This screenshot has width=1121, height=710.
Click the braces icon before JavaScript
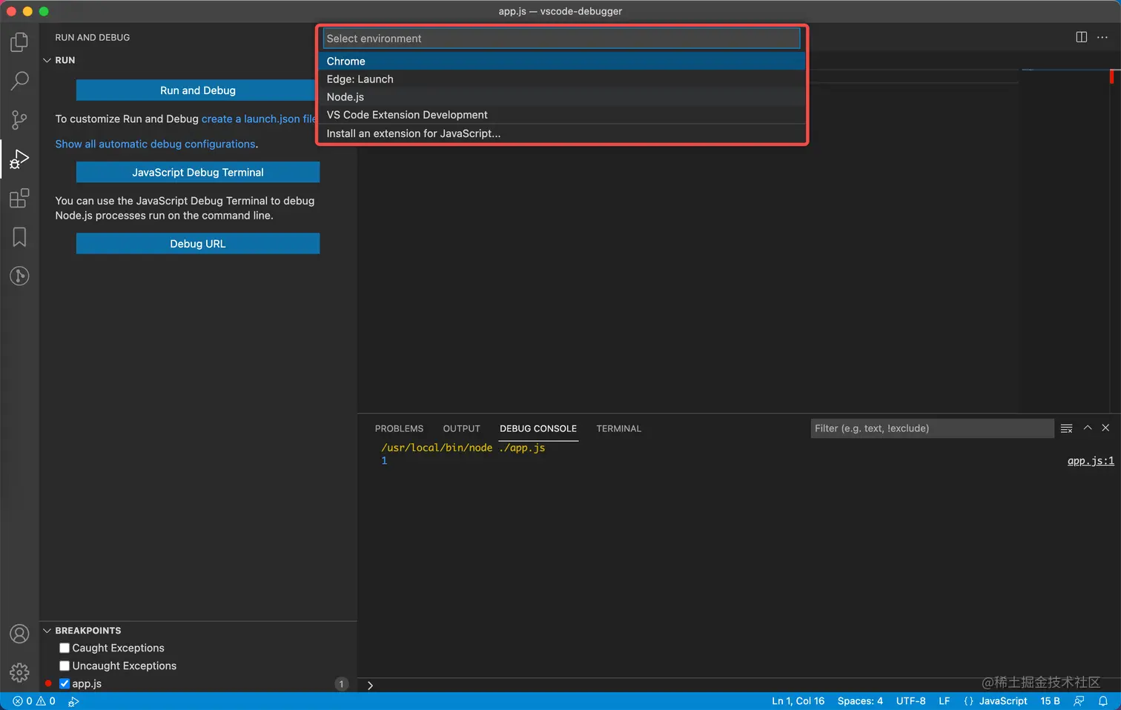(968, 701)
